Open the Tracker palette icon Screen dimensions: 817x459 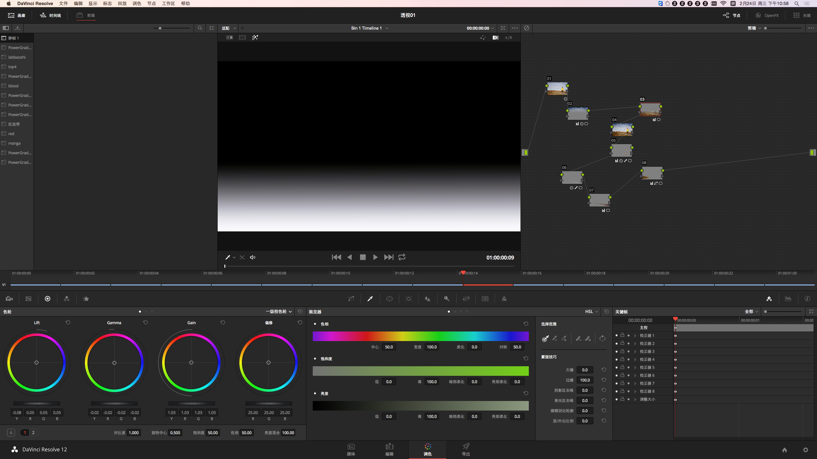408,299
